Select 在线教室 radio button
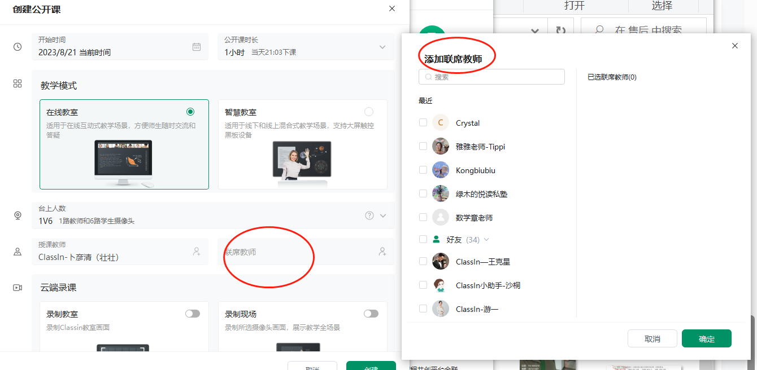This screenshot has width=757, height=370. pyautogui.click(x=190, y=112)
